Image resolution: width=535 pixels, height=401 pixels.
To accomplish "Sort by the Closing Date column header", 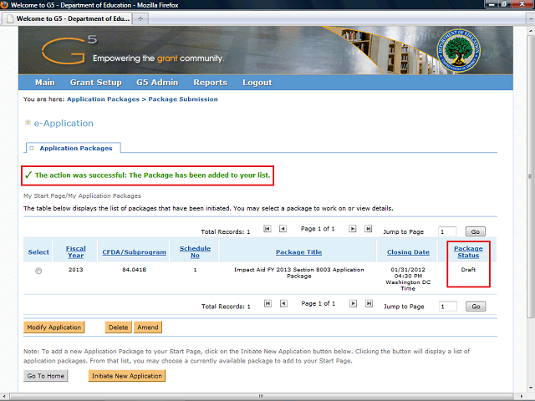I will click(408, 251).
